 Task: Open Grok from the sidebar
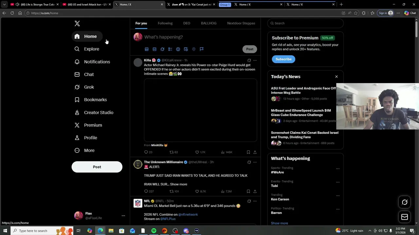click(84, 87)
